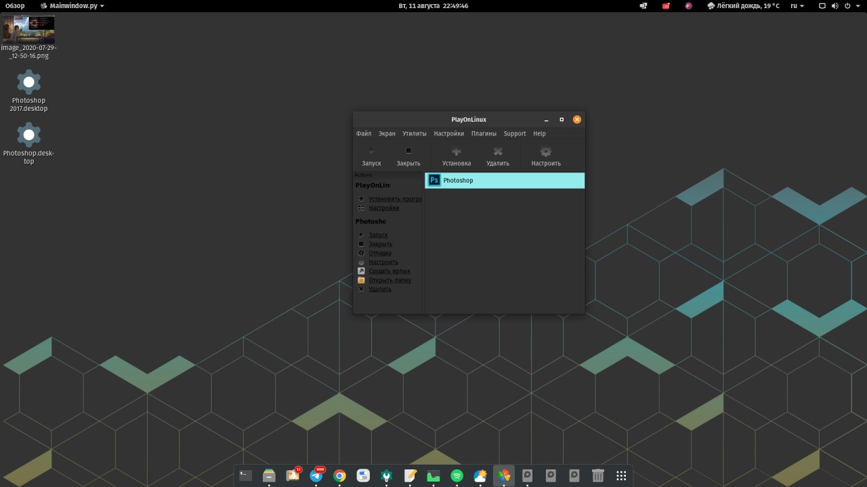
Task: Open the Weather app icon in dock
Action: point(480,476)
